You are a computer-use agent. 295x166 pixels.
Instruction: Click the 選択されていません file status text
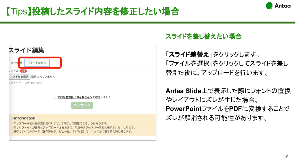tap(43, 77)
